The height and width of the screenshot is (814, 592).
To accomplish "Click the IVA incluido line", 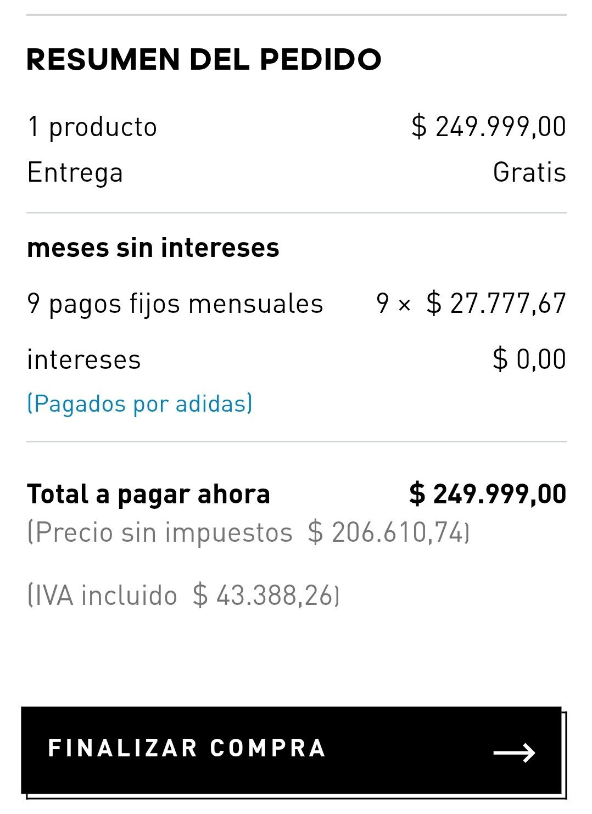I will click(x=183, y=596).
